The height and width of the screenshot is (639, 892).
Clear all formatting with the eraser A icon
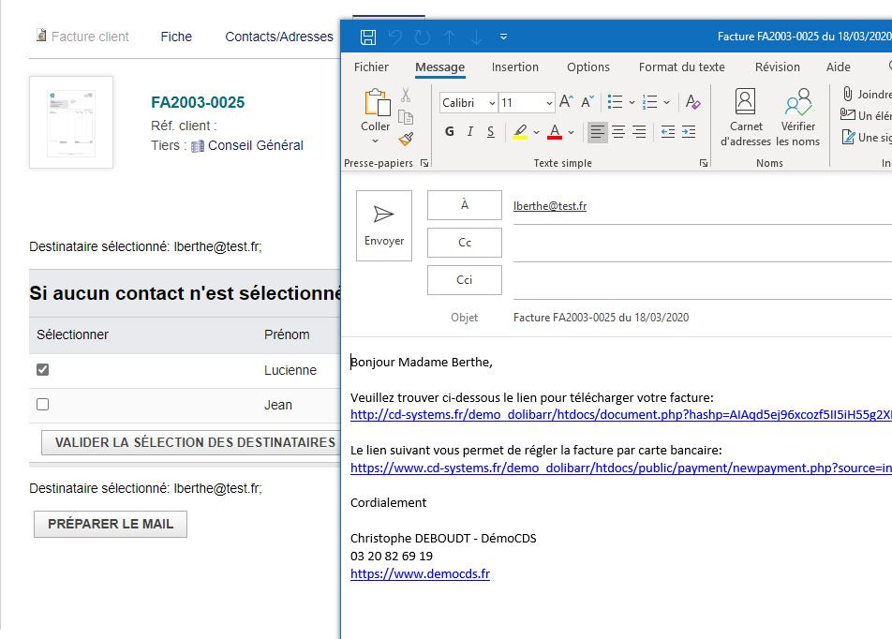(x=693, y=102)
